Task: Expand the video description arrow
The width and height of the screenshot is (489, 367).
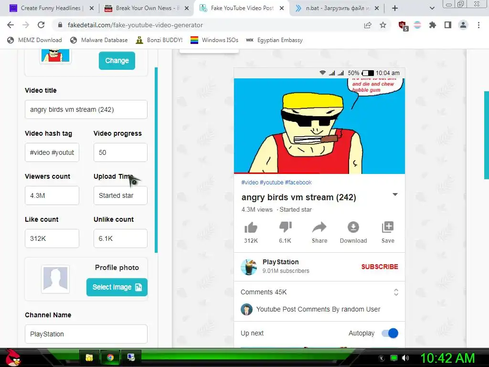Action: (x=395, y=194)
